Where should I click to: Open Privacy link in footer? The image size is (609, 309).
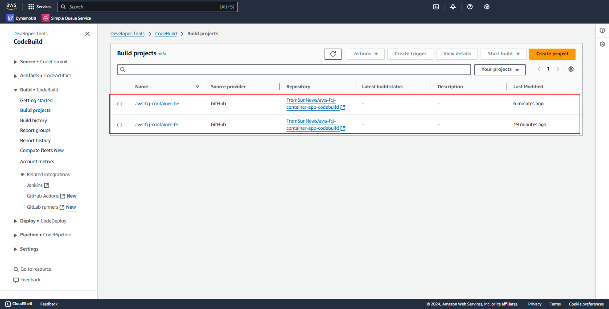535,304
